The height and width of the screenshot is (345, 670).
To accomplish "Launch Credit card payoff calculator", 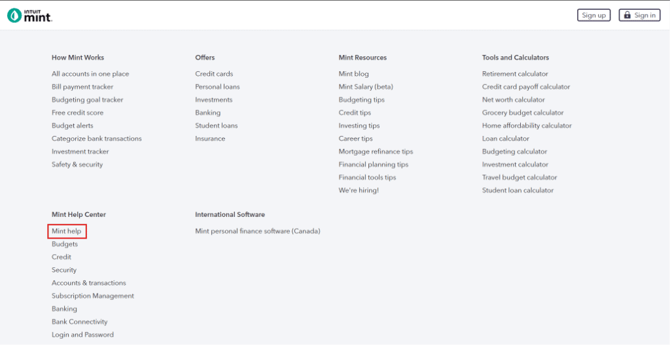I will [526, 87].
